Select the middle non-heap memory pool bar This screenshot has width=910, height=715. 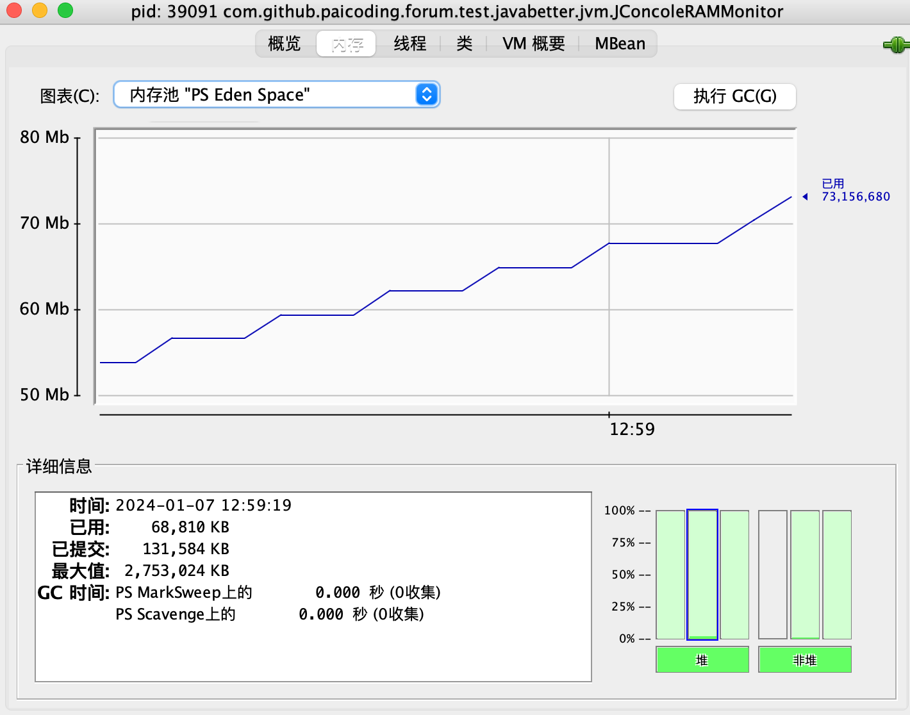[805, 575]
